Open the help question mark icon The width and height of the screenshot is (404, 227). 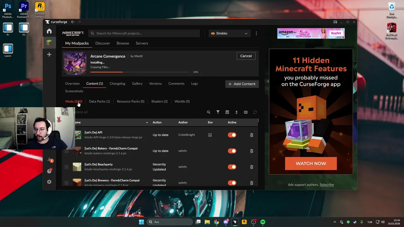[49, 171]
